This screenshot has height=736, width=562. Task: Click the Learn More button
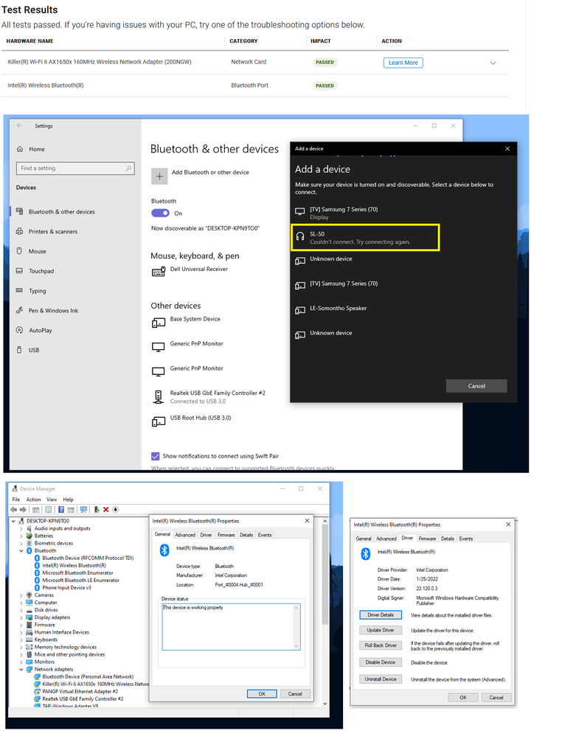tap(403, 63)
